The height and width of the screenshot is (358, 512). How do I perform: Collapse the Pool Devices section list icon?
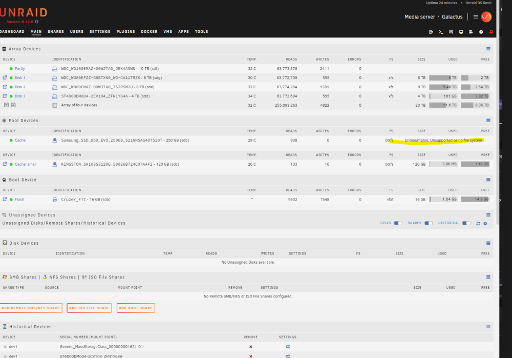pos(488,121)
